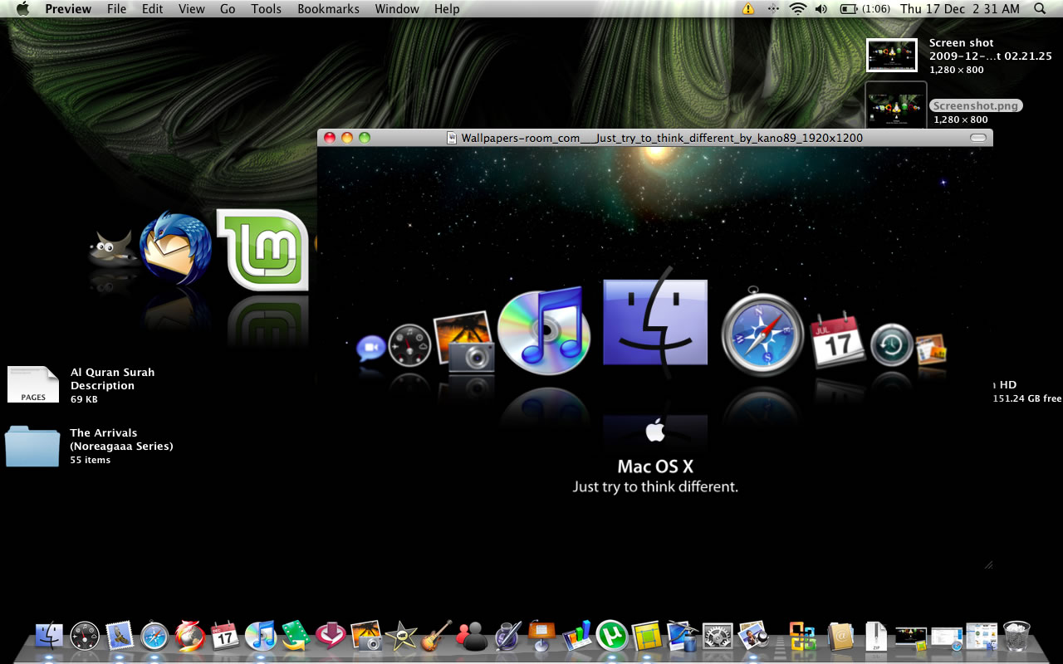This screenshot has width=1063, height=664.
Task: Open the paintbrush image editor in Dock
Action: (683, 636)
